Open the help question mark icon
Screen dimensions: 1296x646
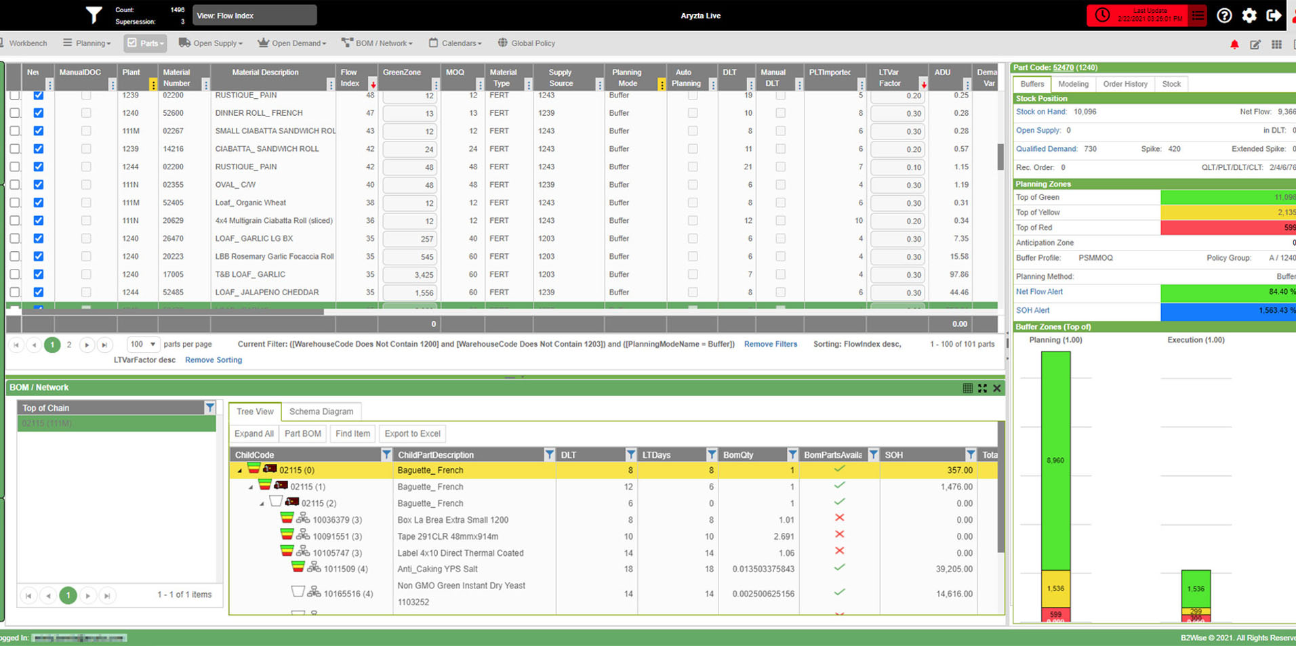pos(1224,16)
